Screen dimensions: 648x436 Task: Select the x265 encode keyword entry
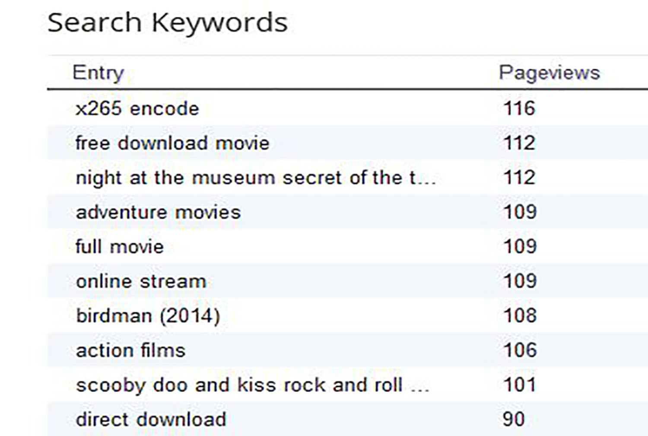point(137,108)
